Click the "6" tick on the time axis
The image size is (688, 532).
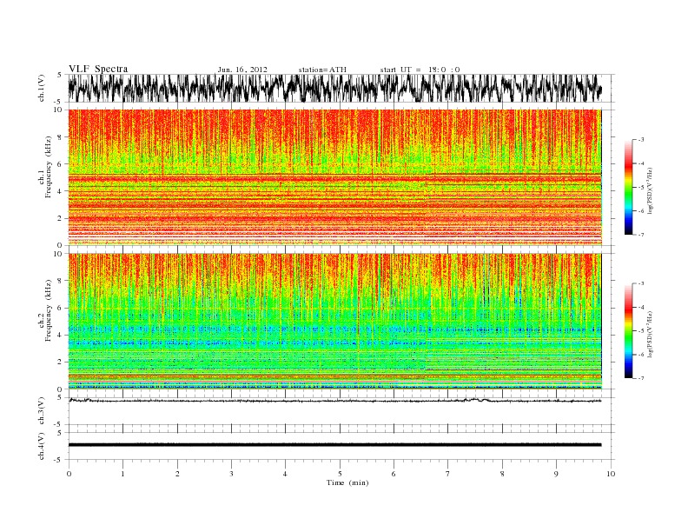click(x=394, y=474)
